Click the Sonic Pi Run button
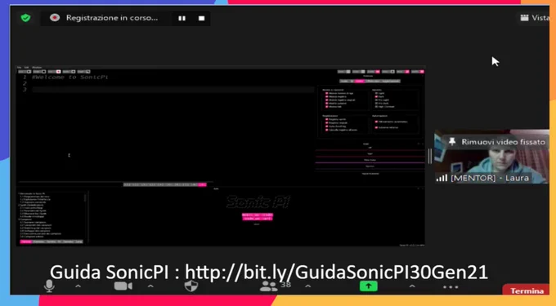Viewport: 556px width, 306px height. tap(25, 72)
